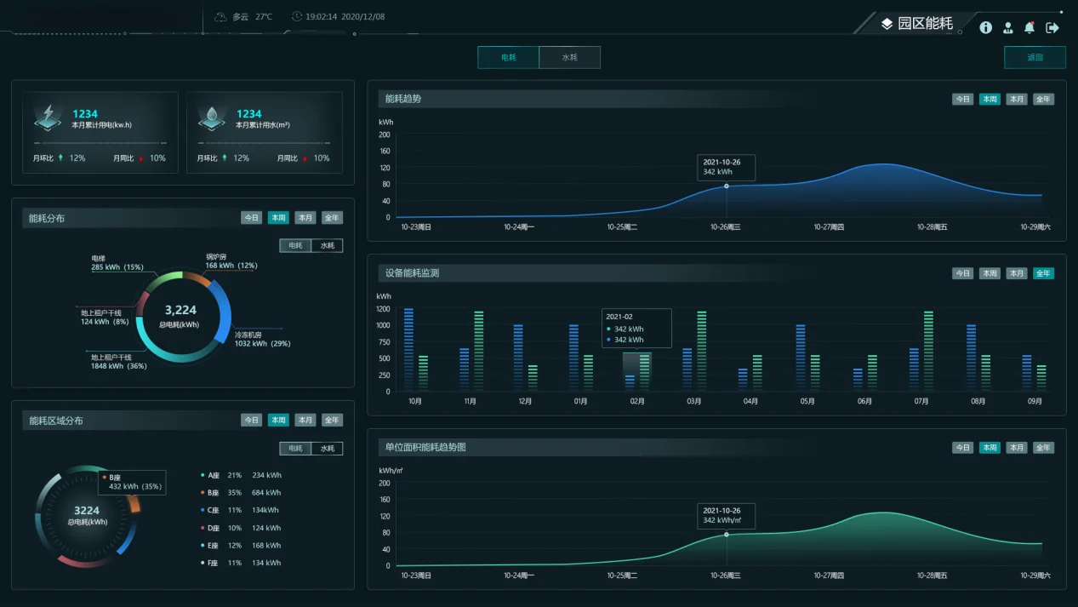The image size is (1078, 607).
Task: Toggle 水耗 in 能耗分布 panel
Action: [327, 246]
